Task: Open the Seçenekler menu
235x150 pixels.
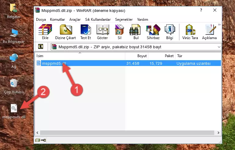Action: 124,20
